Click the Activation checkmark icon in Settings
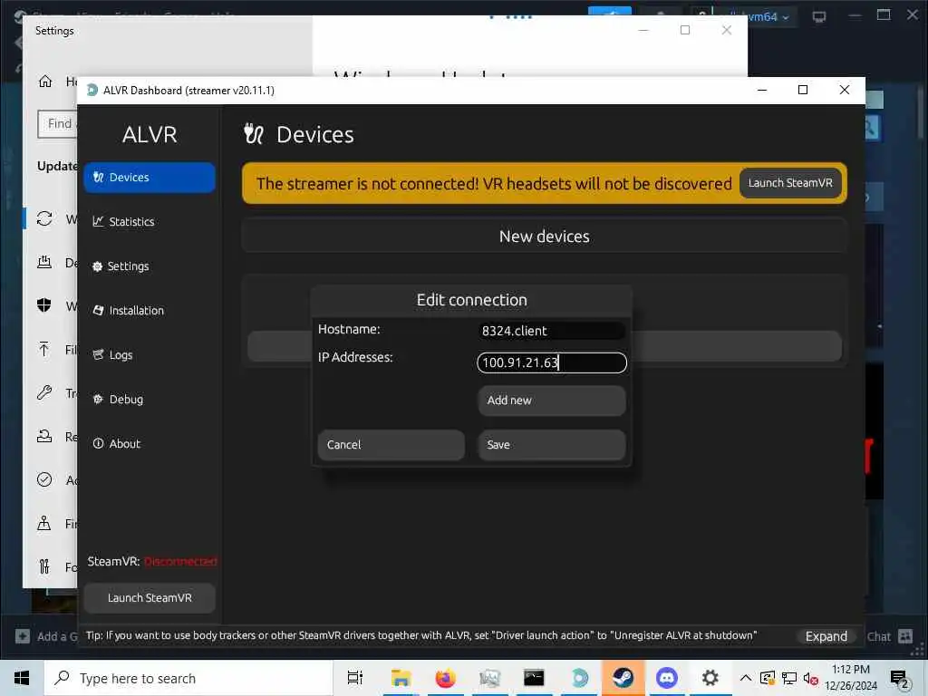928x696 pixels. 44,479
